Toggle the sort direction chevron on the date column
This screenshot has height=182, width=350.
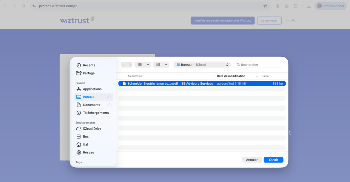click(x=257, y=76)
